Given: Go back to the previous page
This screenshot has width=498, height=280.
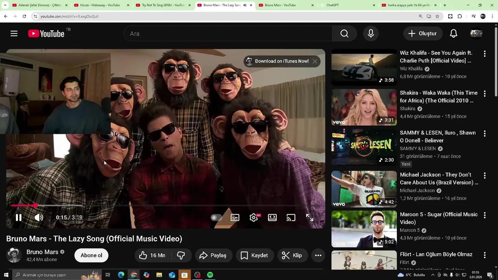Looking at the screenshot, I should coord(5,16).
